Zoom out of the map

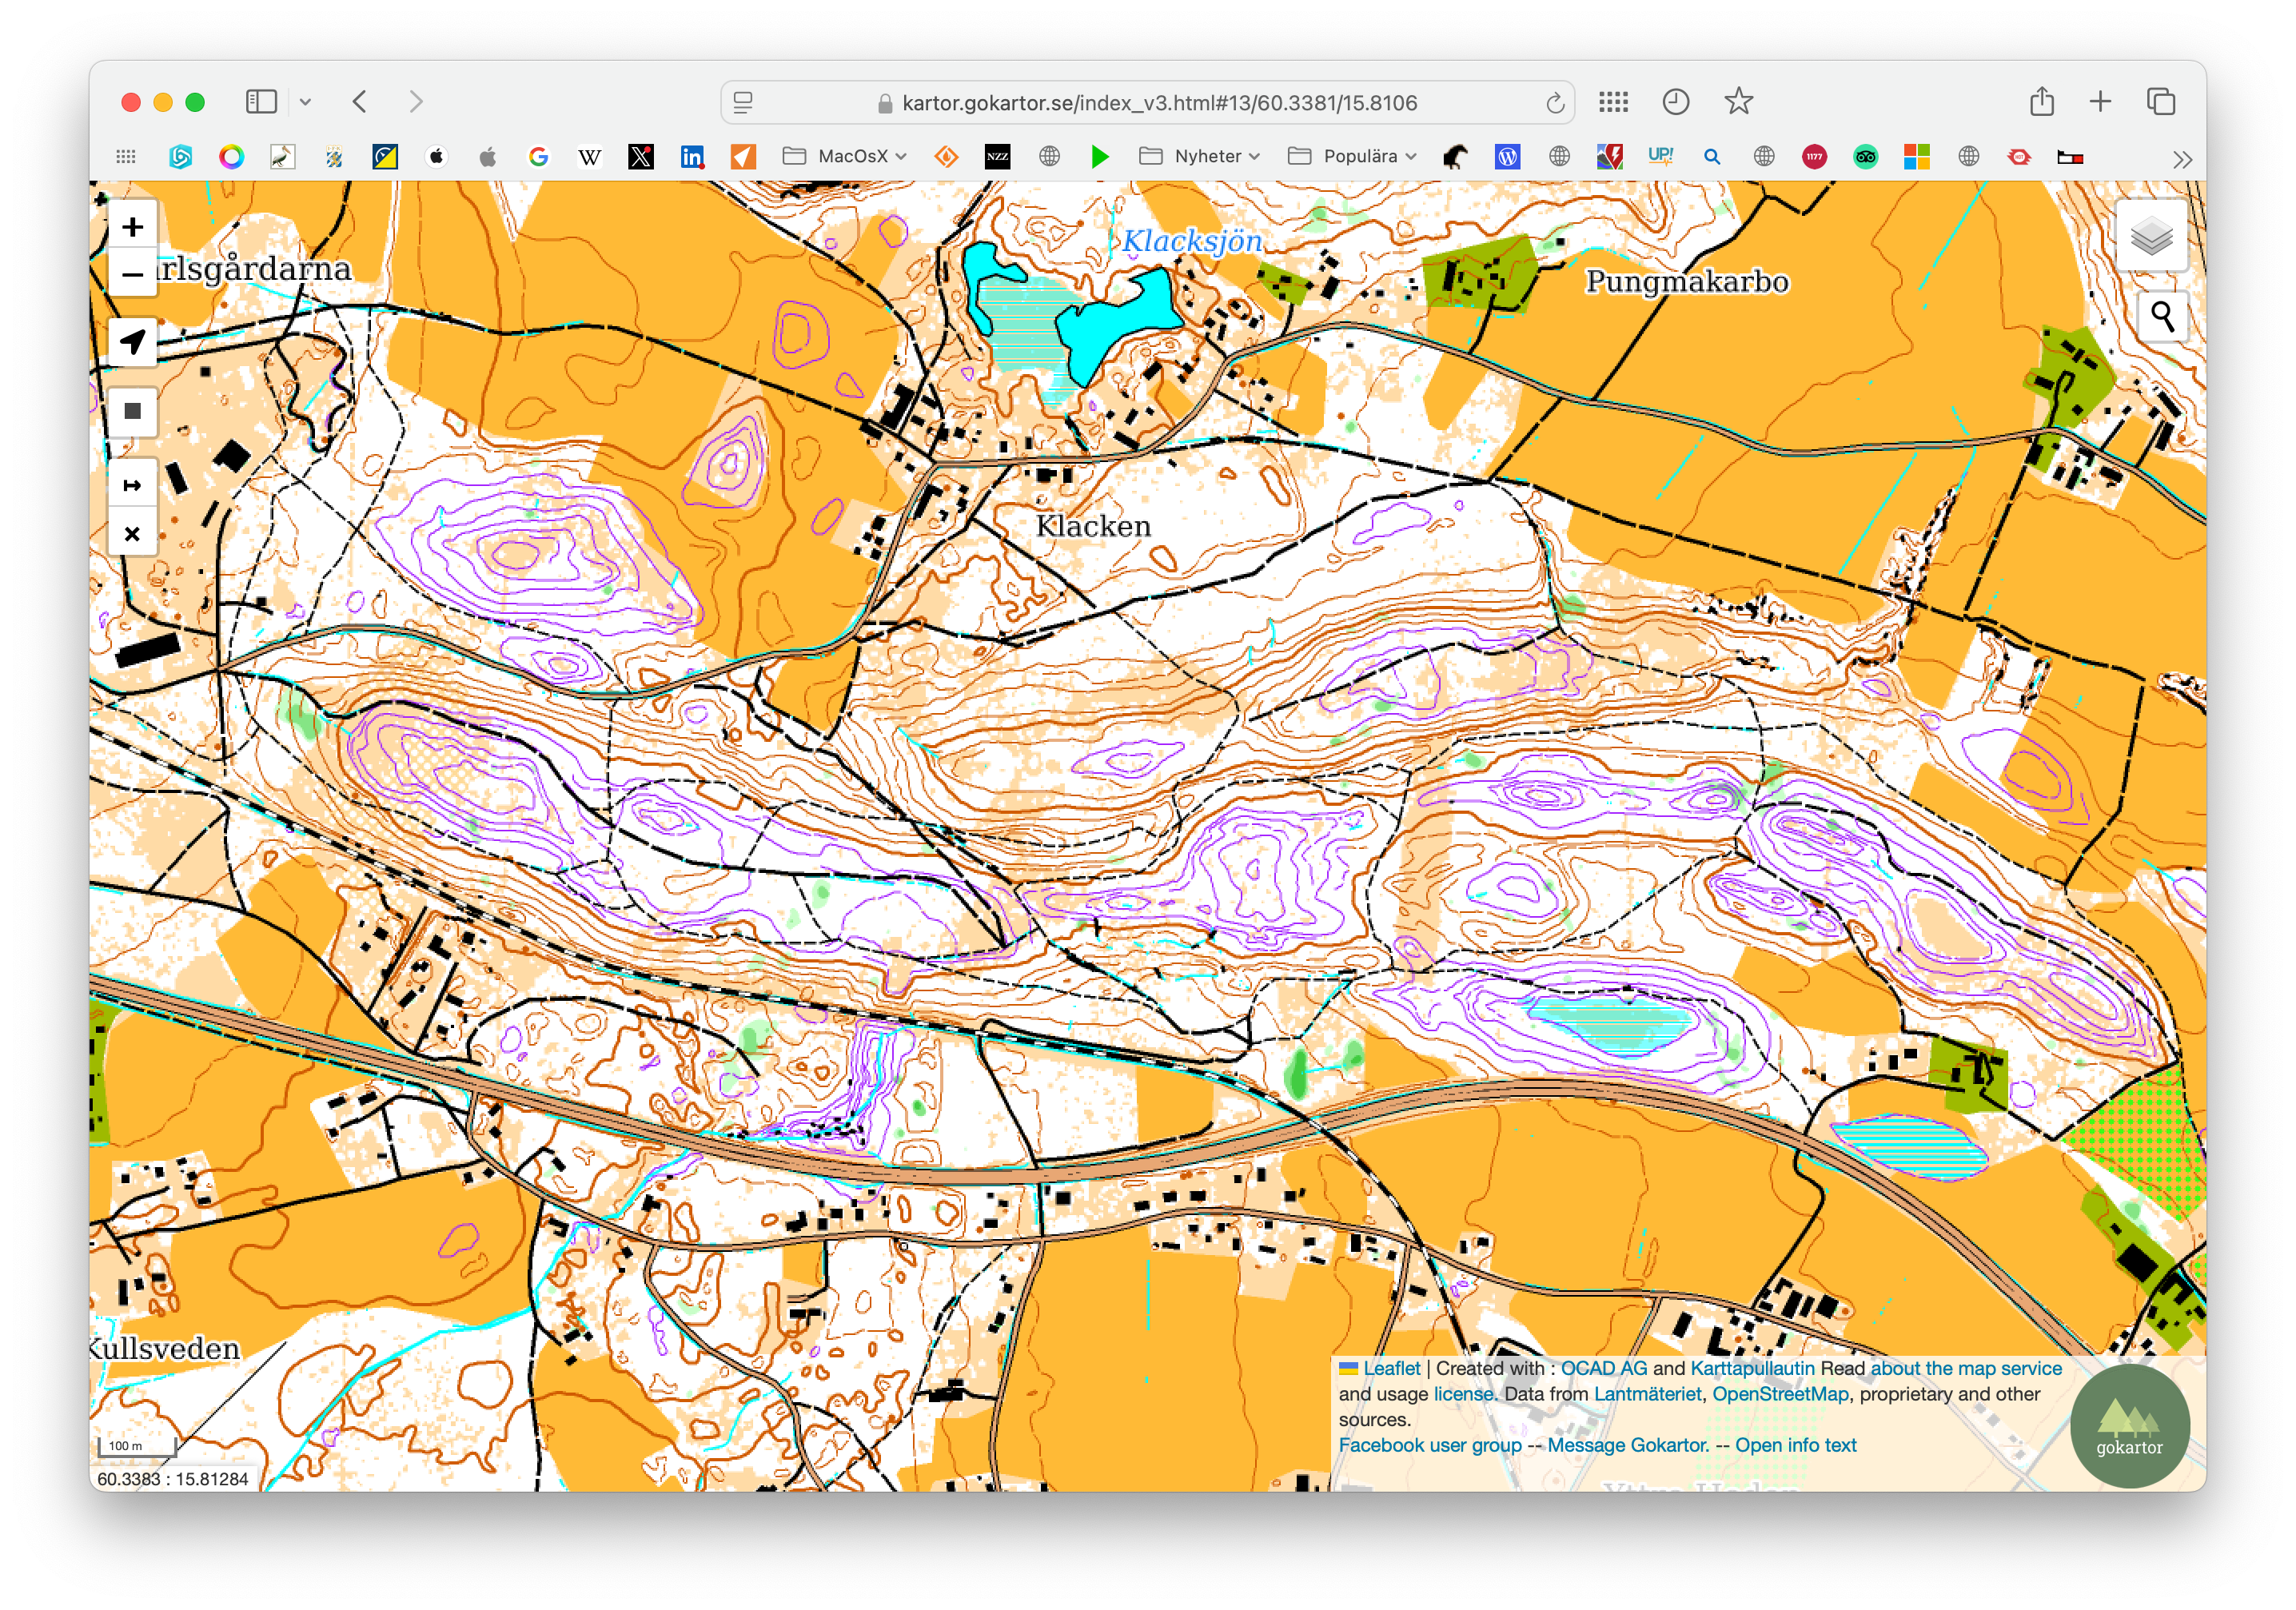[x=132, y=274]
